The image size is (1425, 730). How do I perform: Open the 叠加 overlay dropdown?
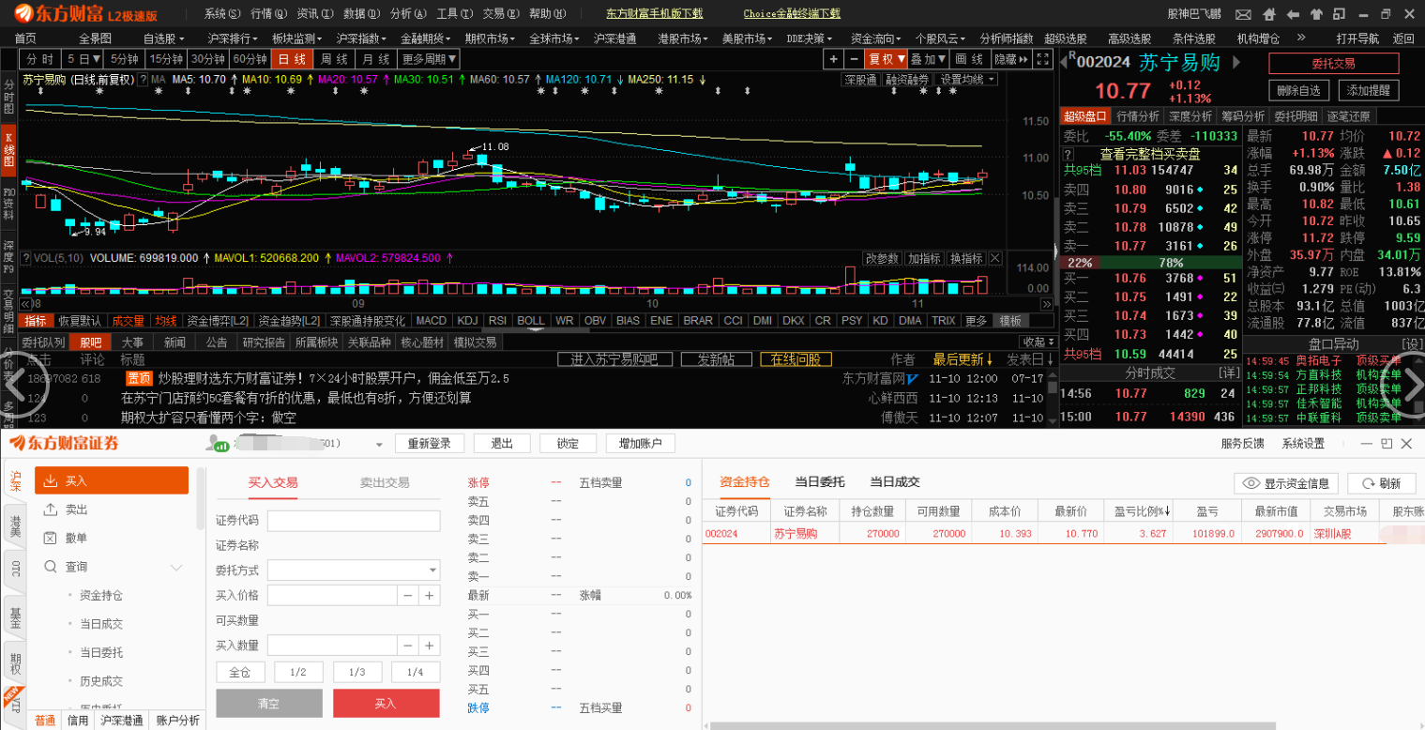pyautogui.click(x=929, y=59)
